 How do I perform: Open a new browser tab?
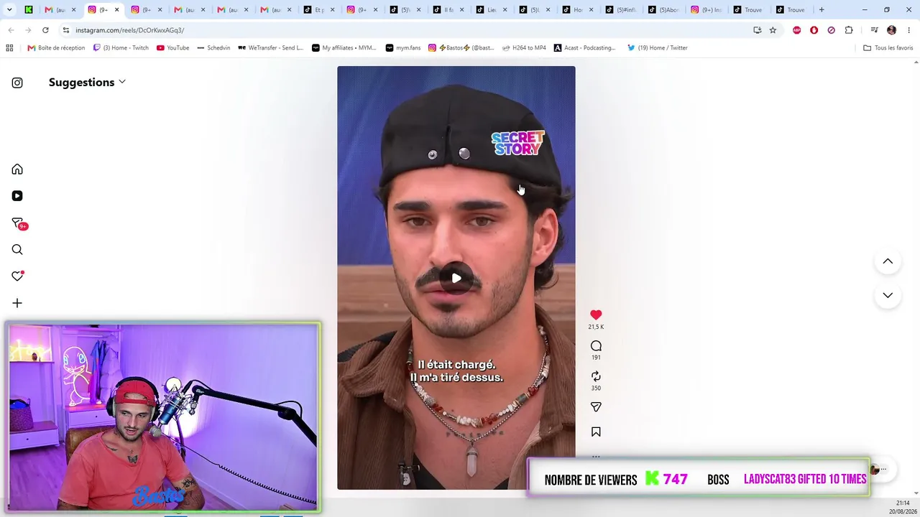click(822, 10)
